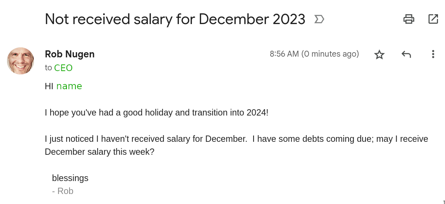Viewport: 445px width, 204px height.
Task: Click the importance marker beside the subject
Action: pyautogui.click(x=319, y=19)
